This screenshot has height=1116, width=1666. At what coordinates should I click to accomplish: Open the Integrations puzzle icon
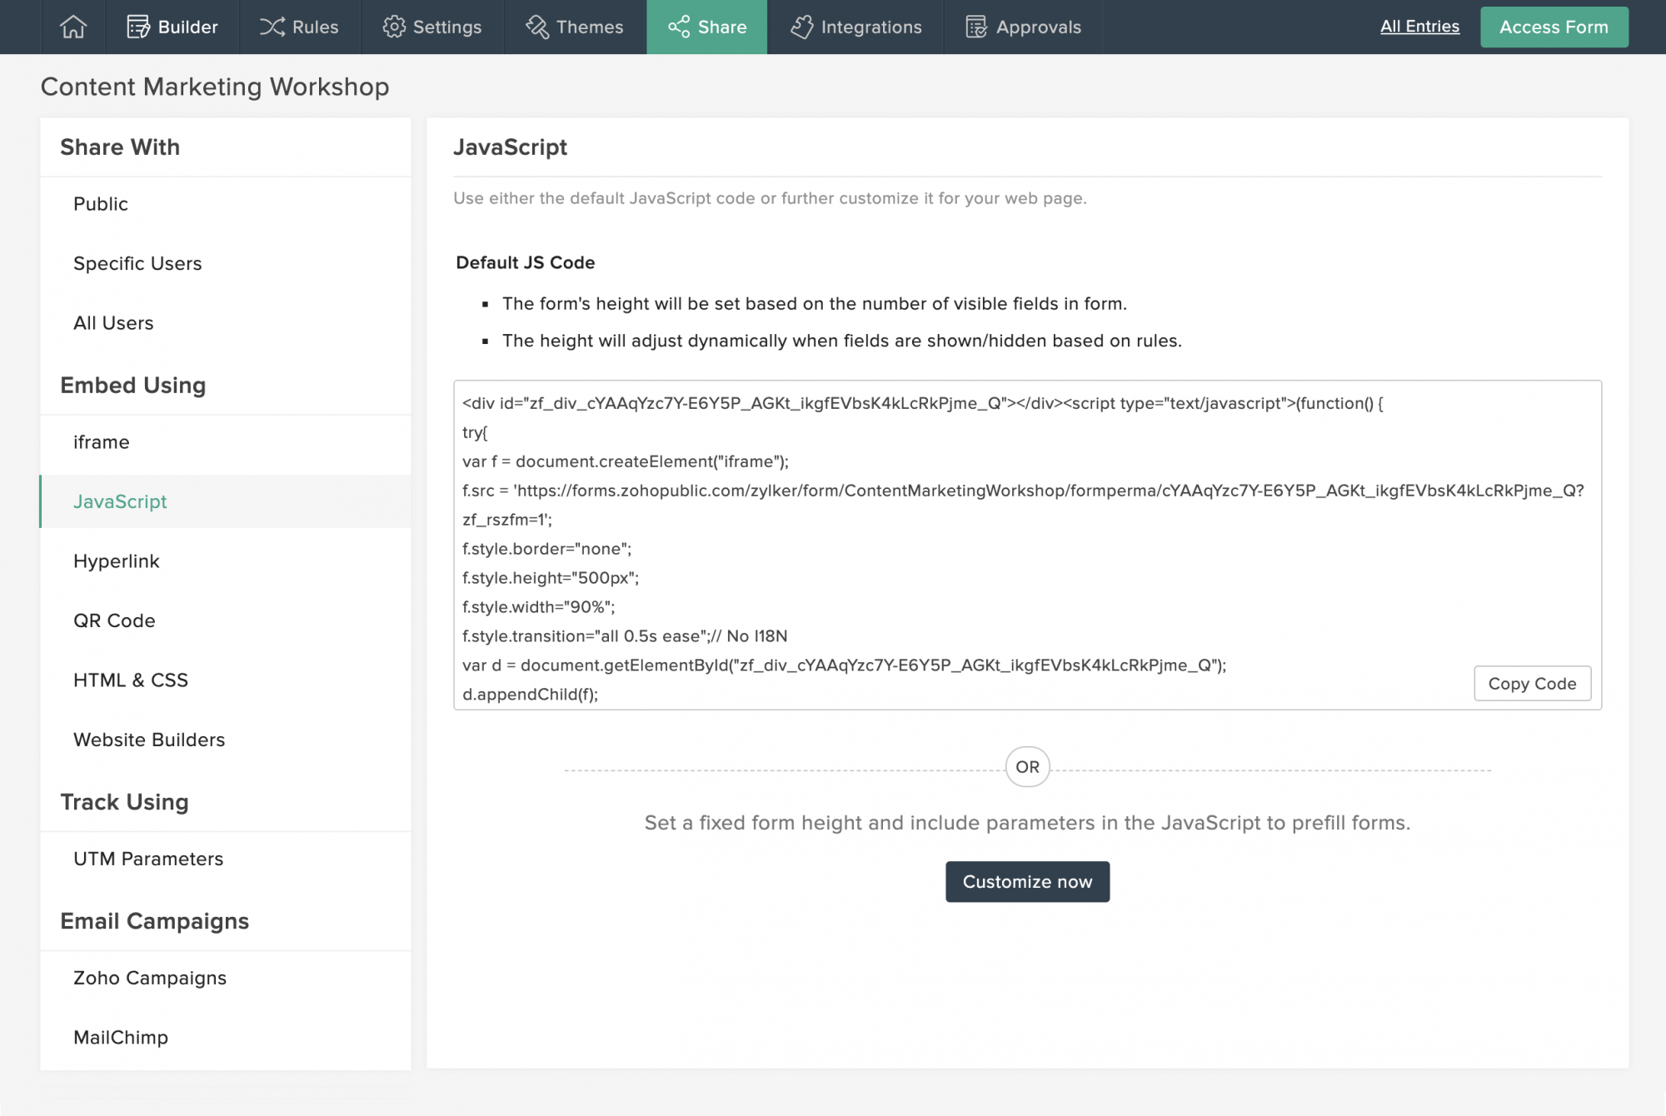(801, 27)
